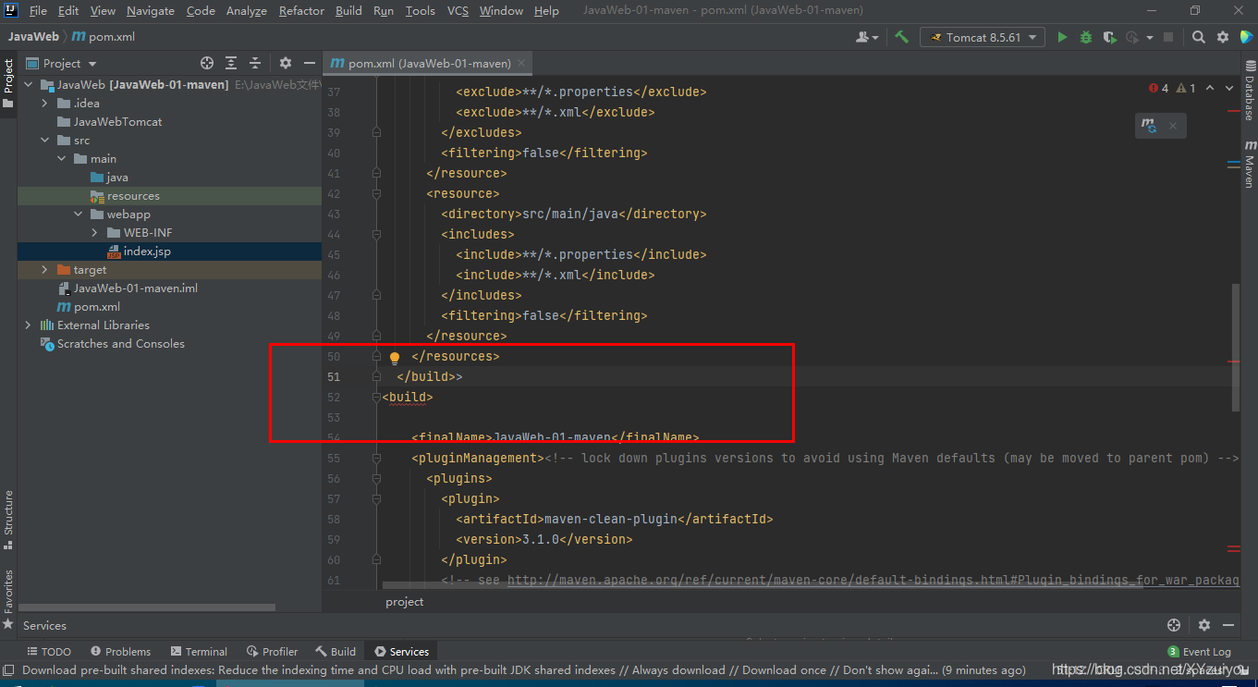Click the Project vertical sidebar tab
The width and height of the screenshot is (1258, 687).
tap(8, 83)
